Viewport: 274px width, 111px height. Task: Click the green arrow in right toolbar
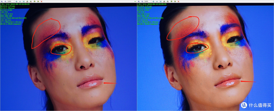pos(135,2)
